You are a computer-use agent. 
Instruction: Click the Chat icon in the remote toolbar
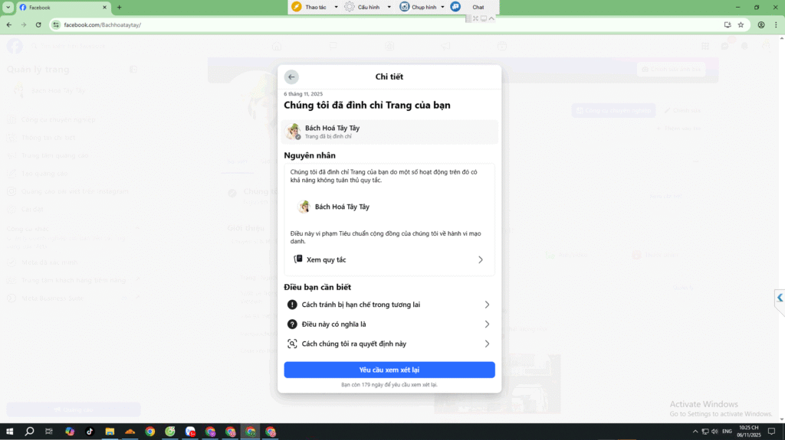[456, 7]
